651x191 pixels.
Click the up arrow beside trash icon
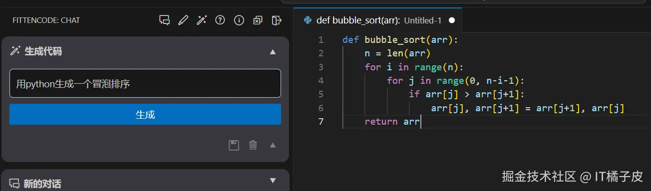point(273,145)
